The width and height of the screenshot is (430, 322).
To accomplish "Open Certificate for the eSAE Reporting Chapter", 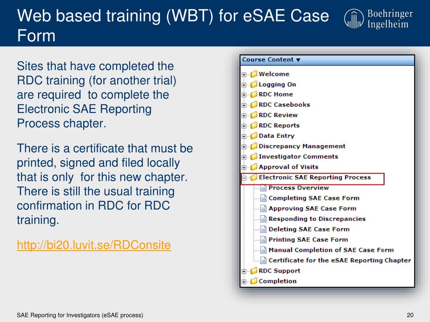I will click(339, 260).
